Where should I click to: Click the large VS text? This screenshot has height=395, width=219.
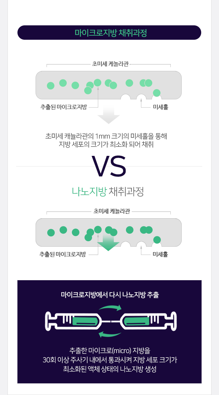pos(109,166)
